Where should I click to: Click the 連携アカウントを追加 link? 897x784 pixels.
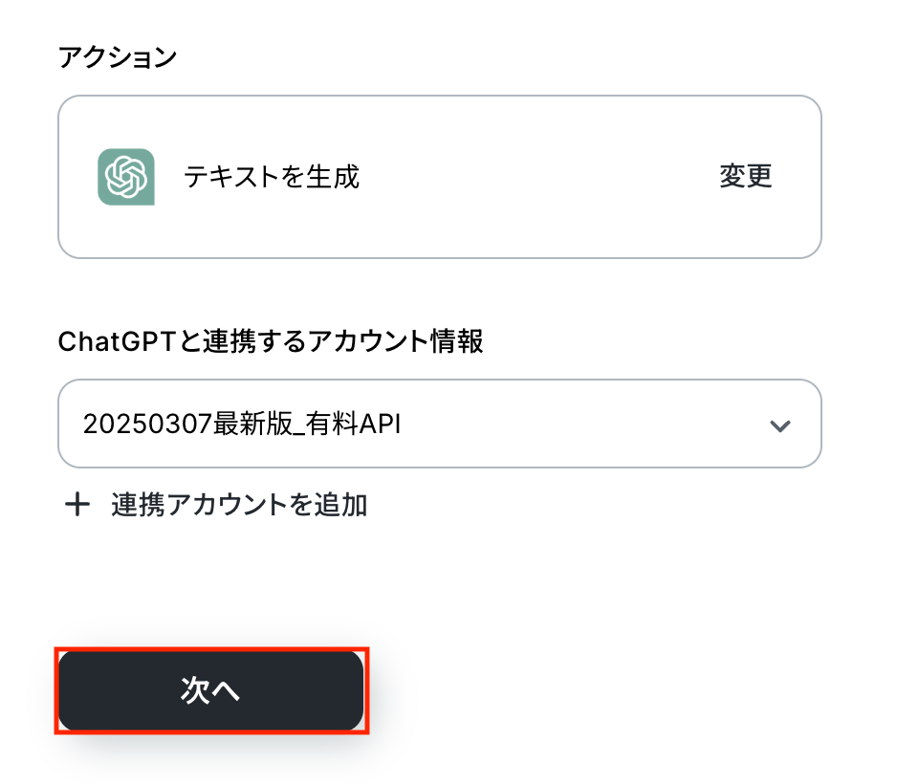click(x=239, y=505)
